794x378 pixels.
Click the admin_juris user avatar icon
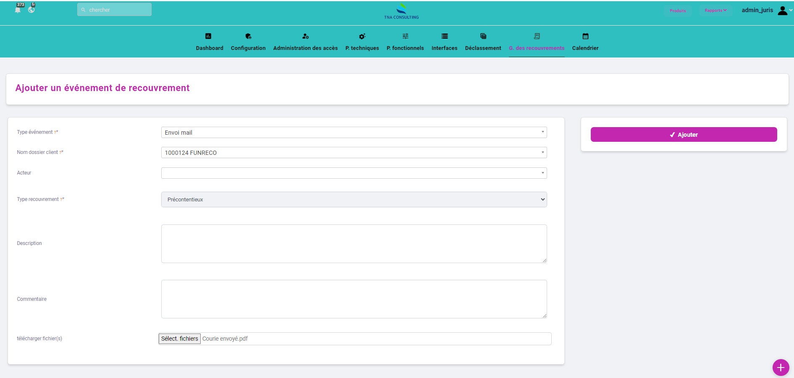pyautogui.click(x=782, y=10)
